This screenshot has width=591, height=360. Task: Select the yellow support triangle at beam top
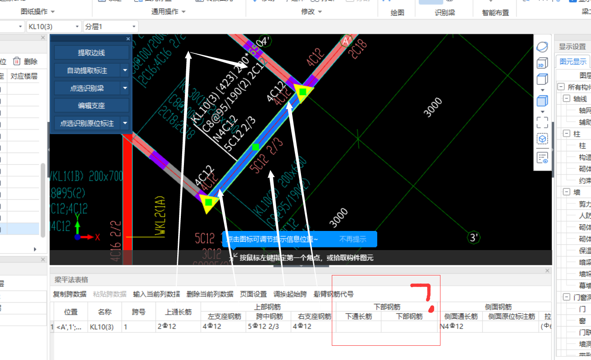(x=303, y=92)
